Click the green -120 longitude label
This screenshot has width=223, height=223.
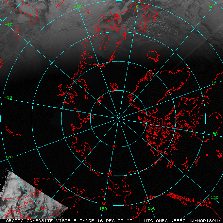pos(8,157)
